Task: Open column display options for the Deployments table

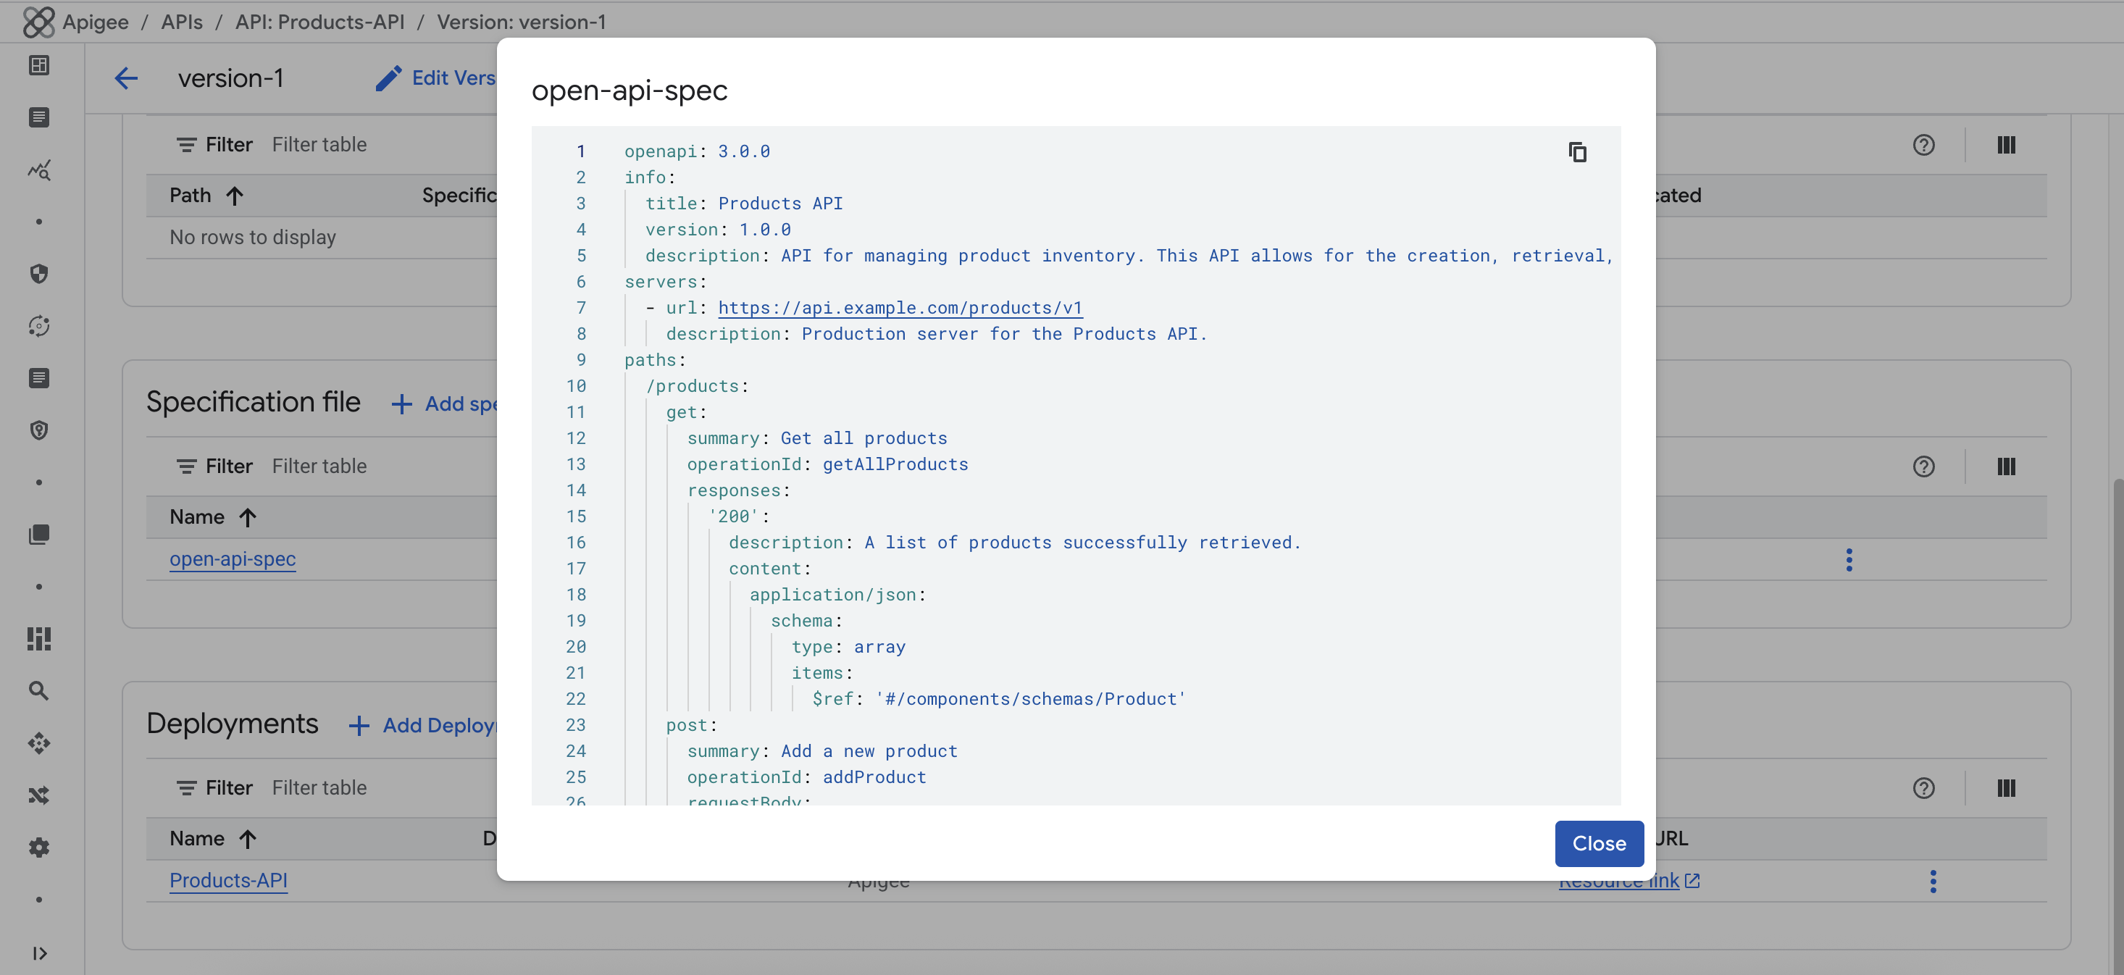Action: click(x=2006, y=788)
